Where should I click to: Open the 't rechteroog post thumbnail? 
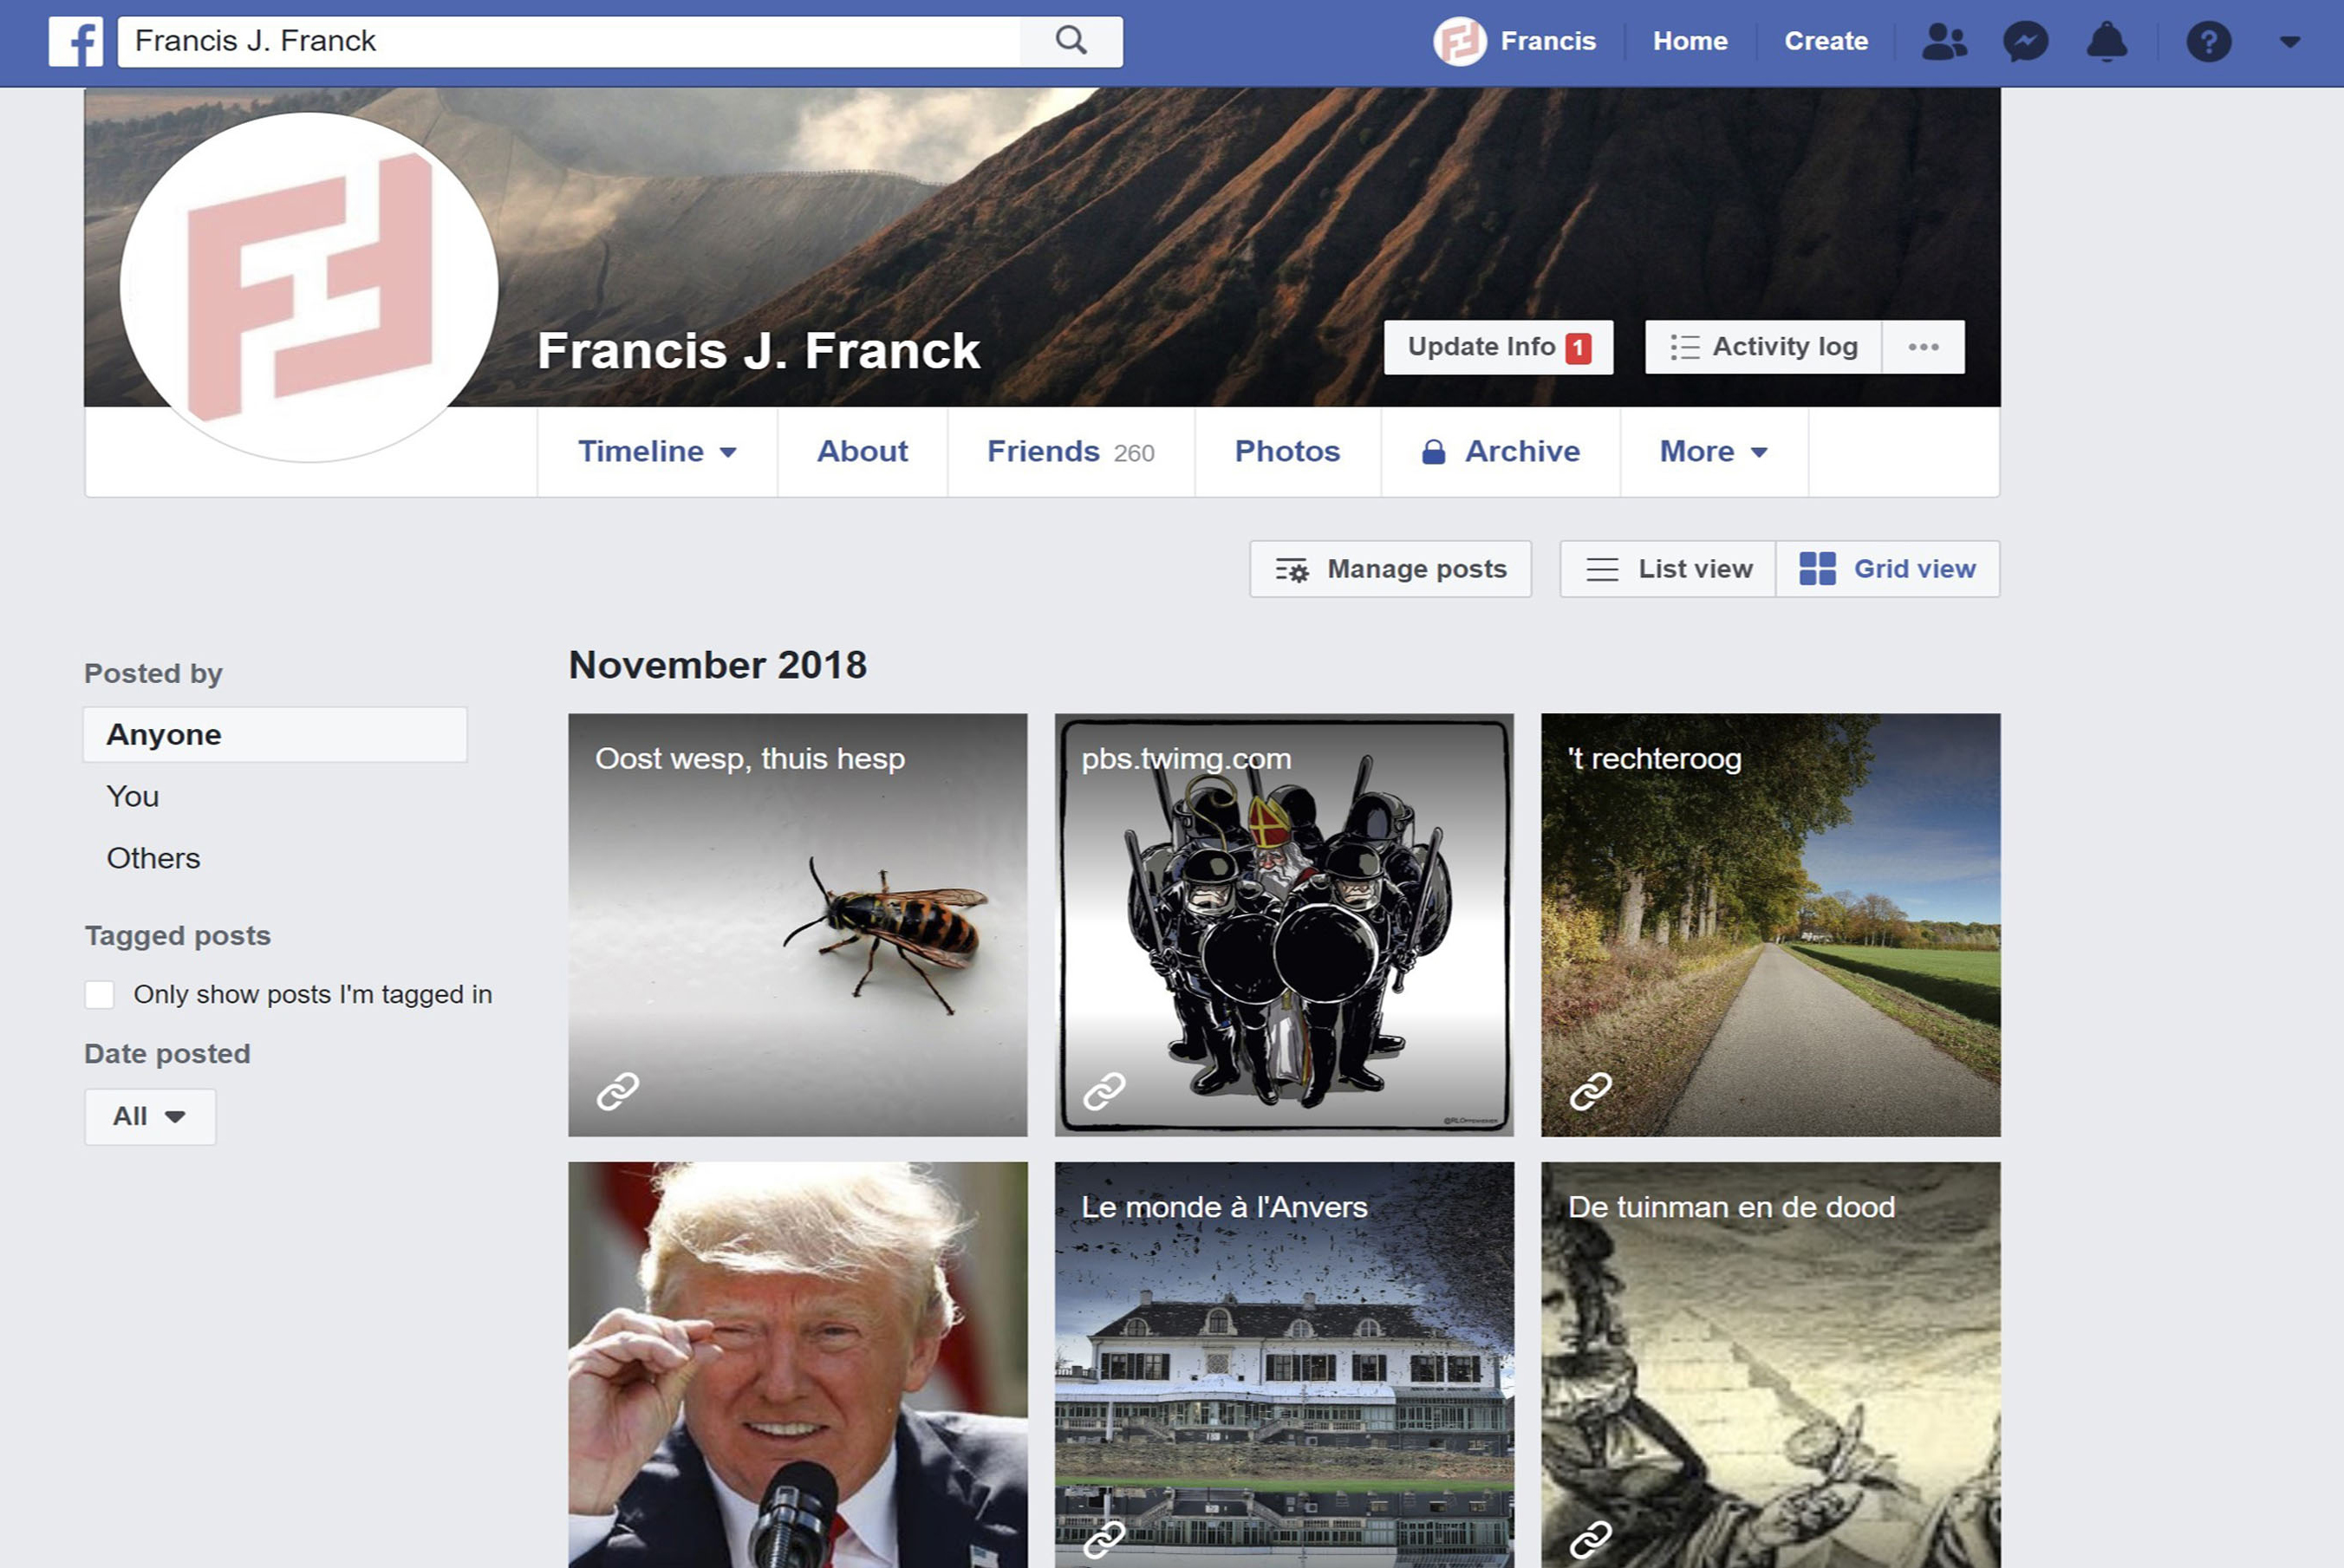1770,924
